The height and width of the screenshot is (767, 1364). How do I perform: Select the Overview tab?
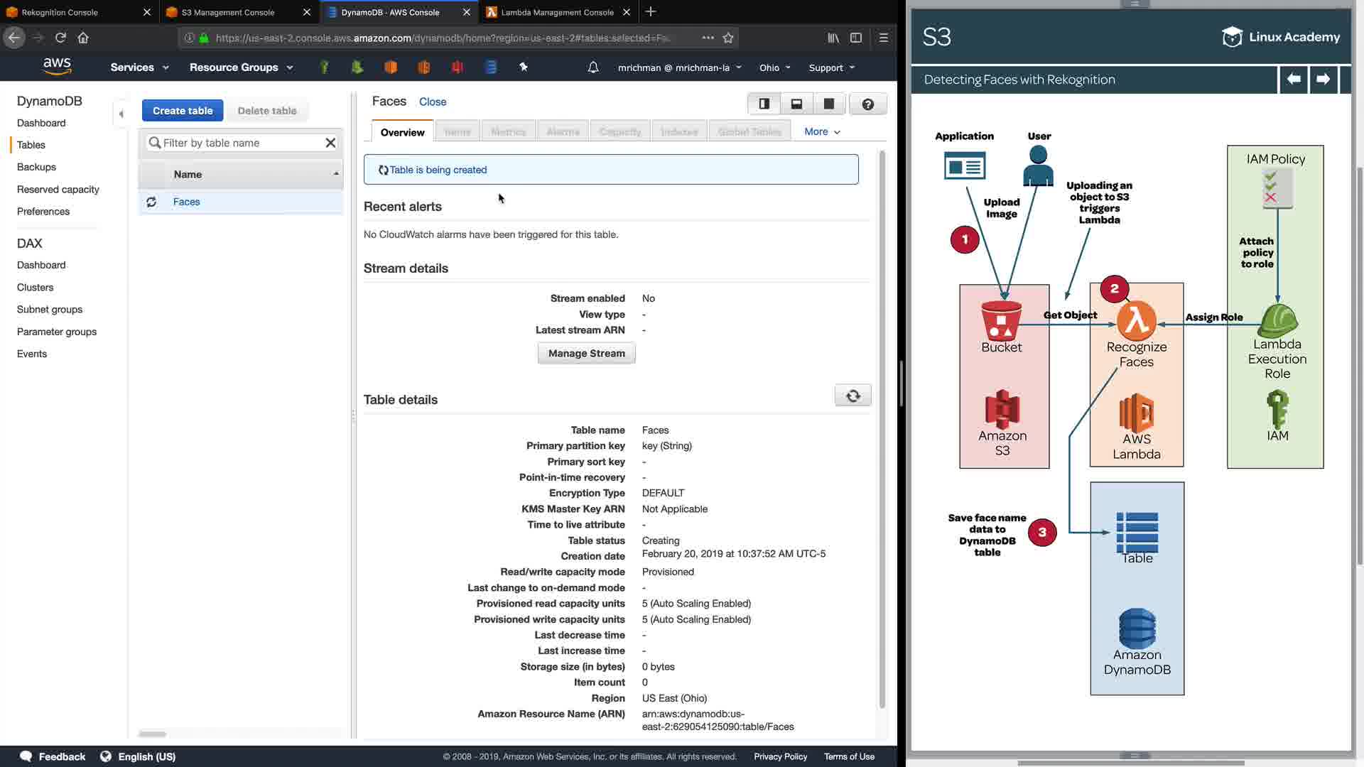point(402,133)
